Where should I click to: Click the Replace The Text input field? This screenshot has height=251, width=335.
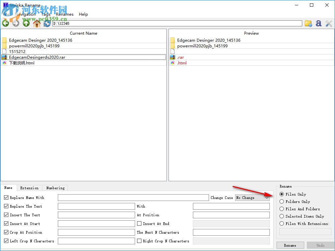point(96,206)
